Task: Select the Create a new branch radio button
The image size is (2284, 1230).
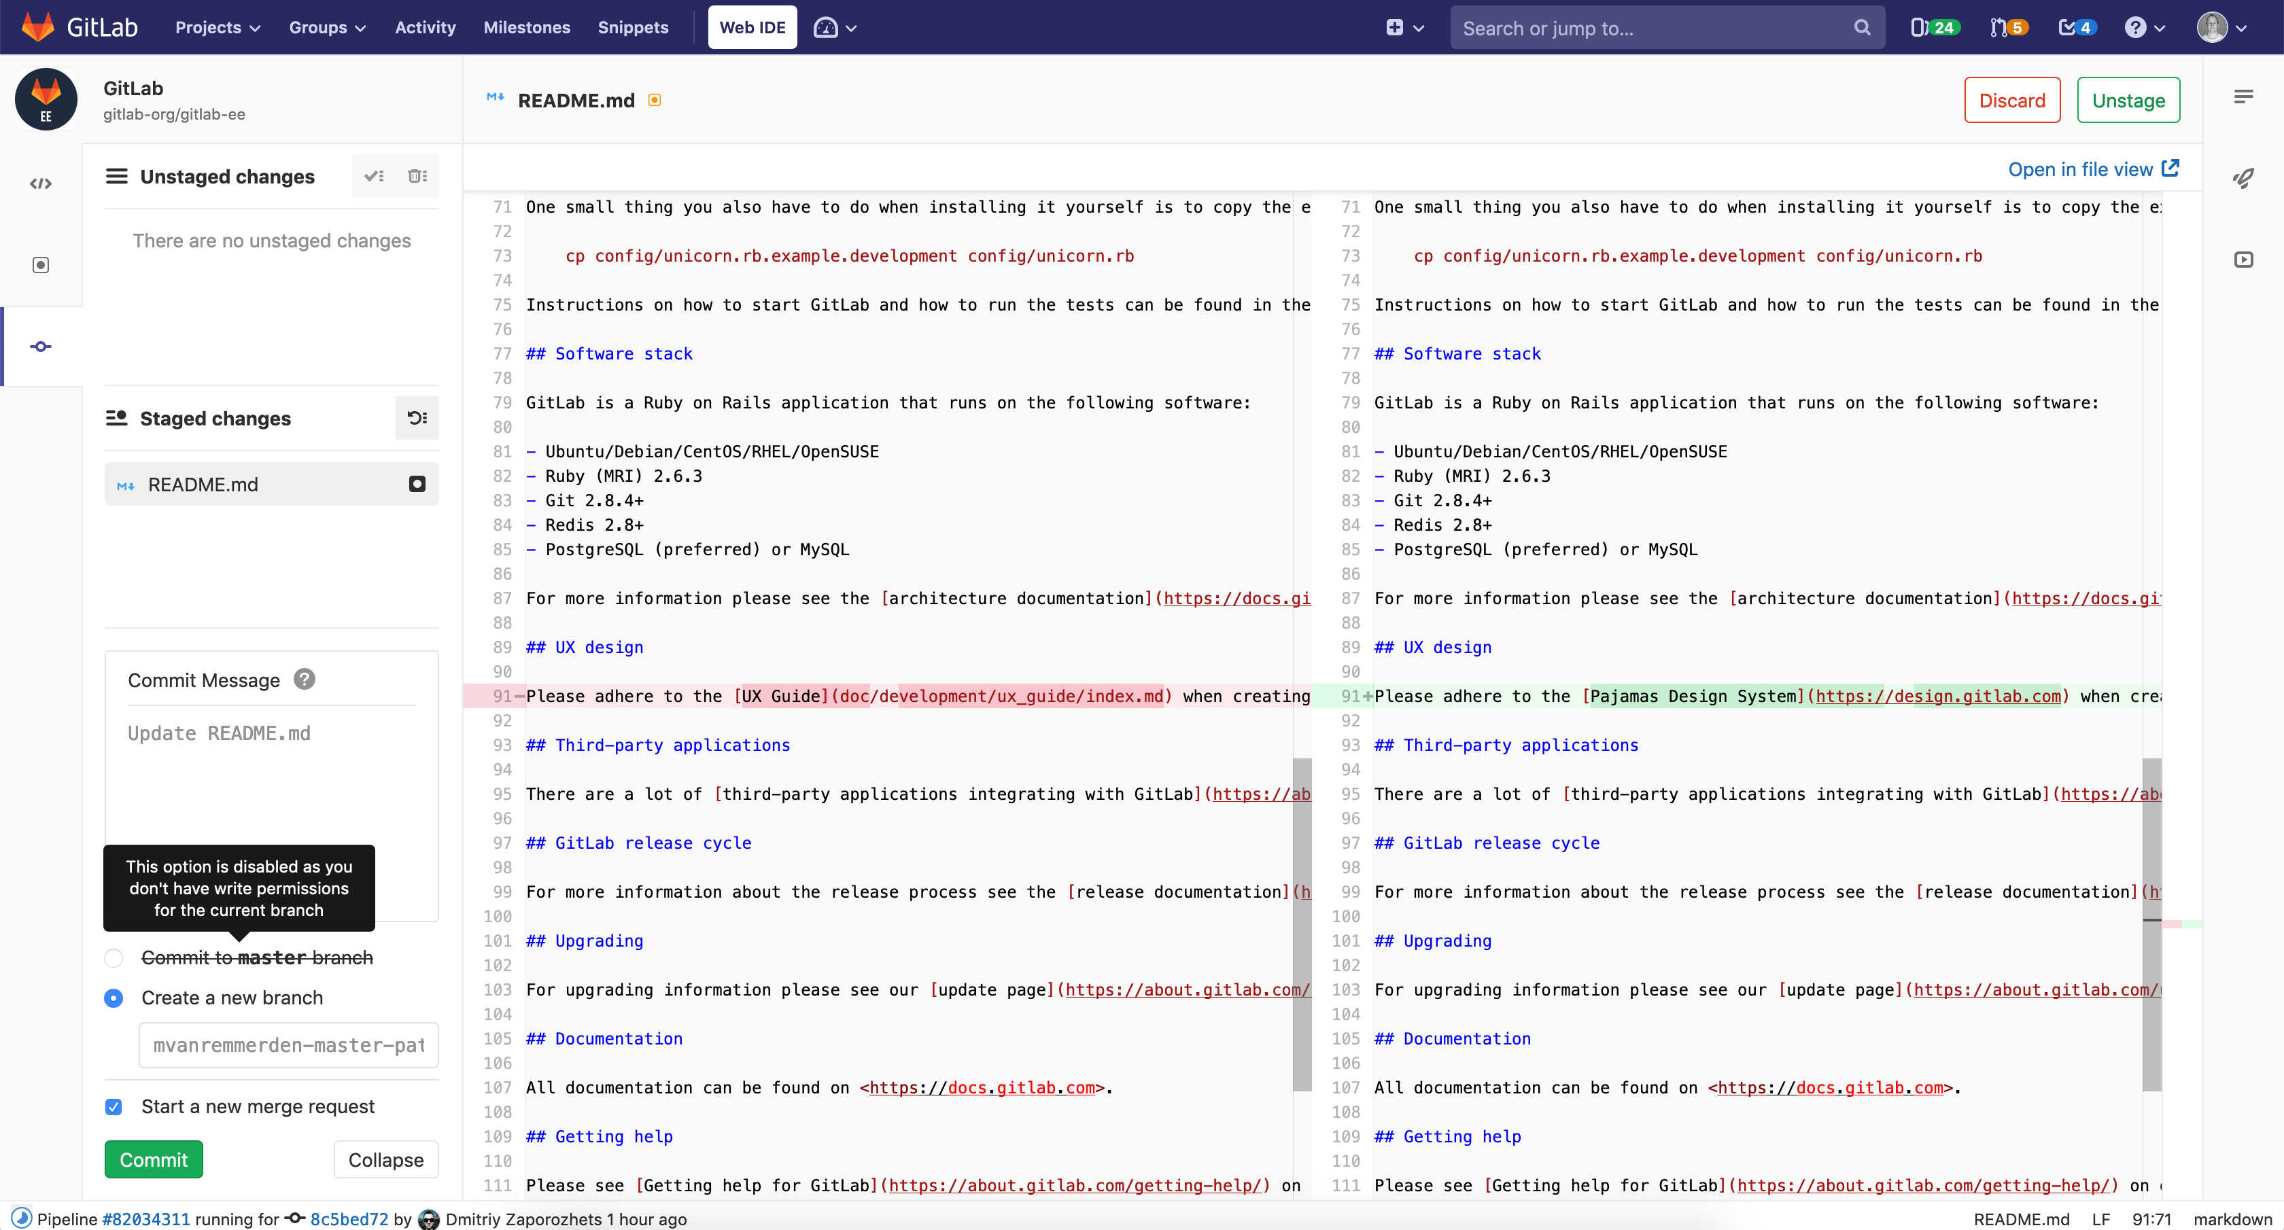Action: click(114, 998)
